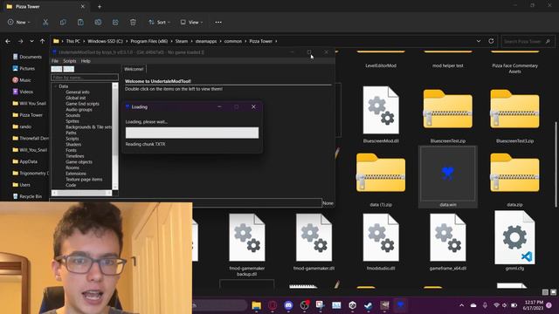Open Will You Snail sidebar folder
Viewport: 559px width, 314px height.
[29, 103]
